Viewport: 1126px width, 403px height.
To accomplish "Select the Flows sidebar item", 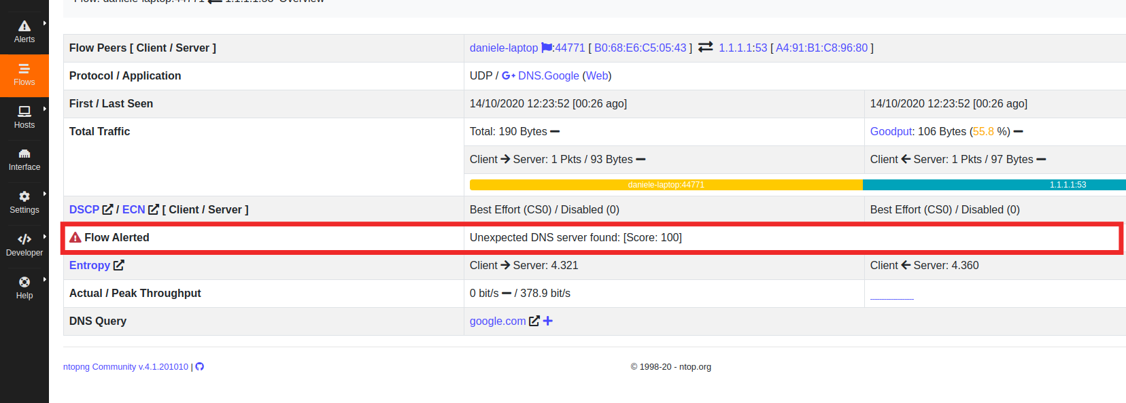I will [x=24, y=75].
